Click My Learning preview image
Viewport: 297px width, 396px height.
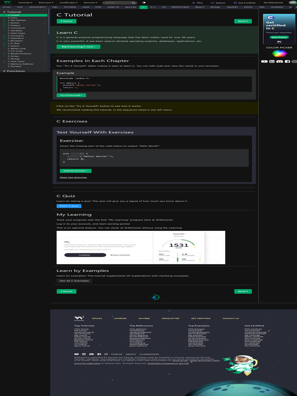coord(141,247)
